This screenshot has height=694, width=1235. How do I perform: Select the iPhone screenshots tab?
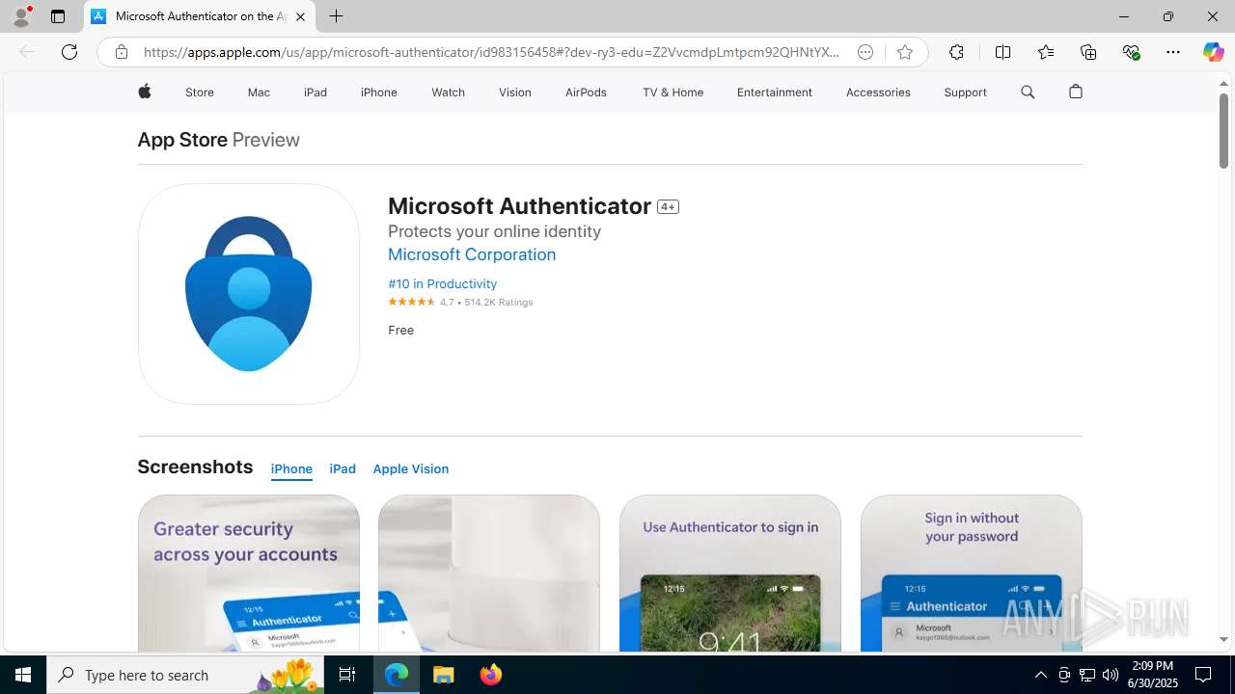(291, 469)
